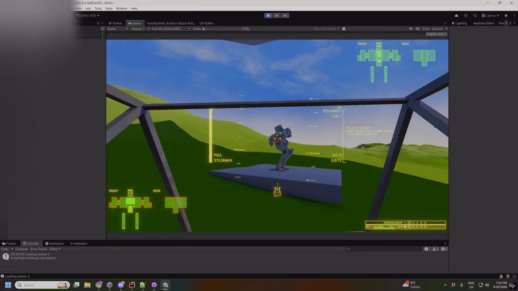Open the Console panel options menu
This screenshot has height=291, width=518.
tap(445, 243)
